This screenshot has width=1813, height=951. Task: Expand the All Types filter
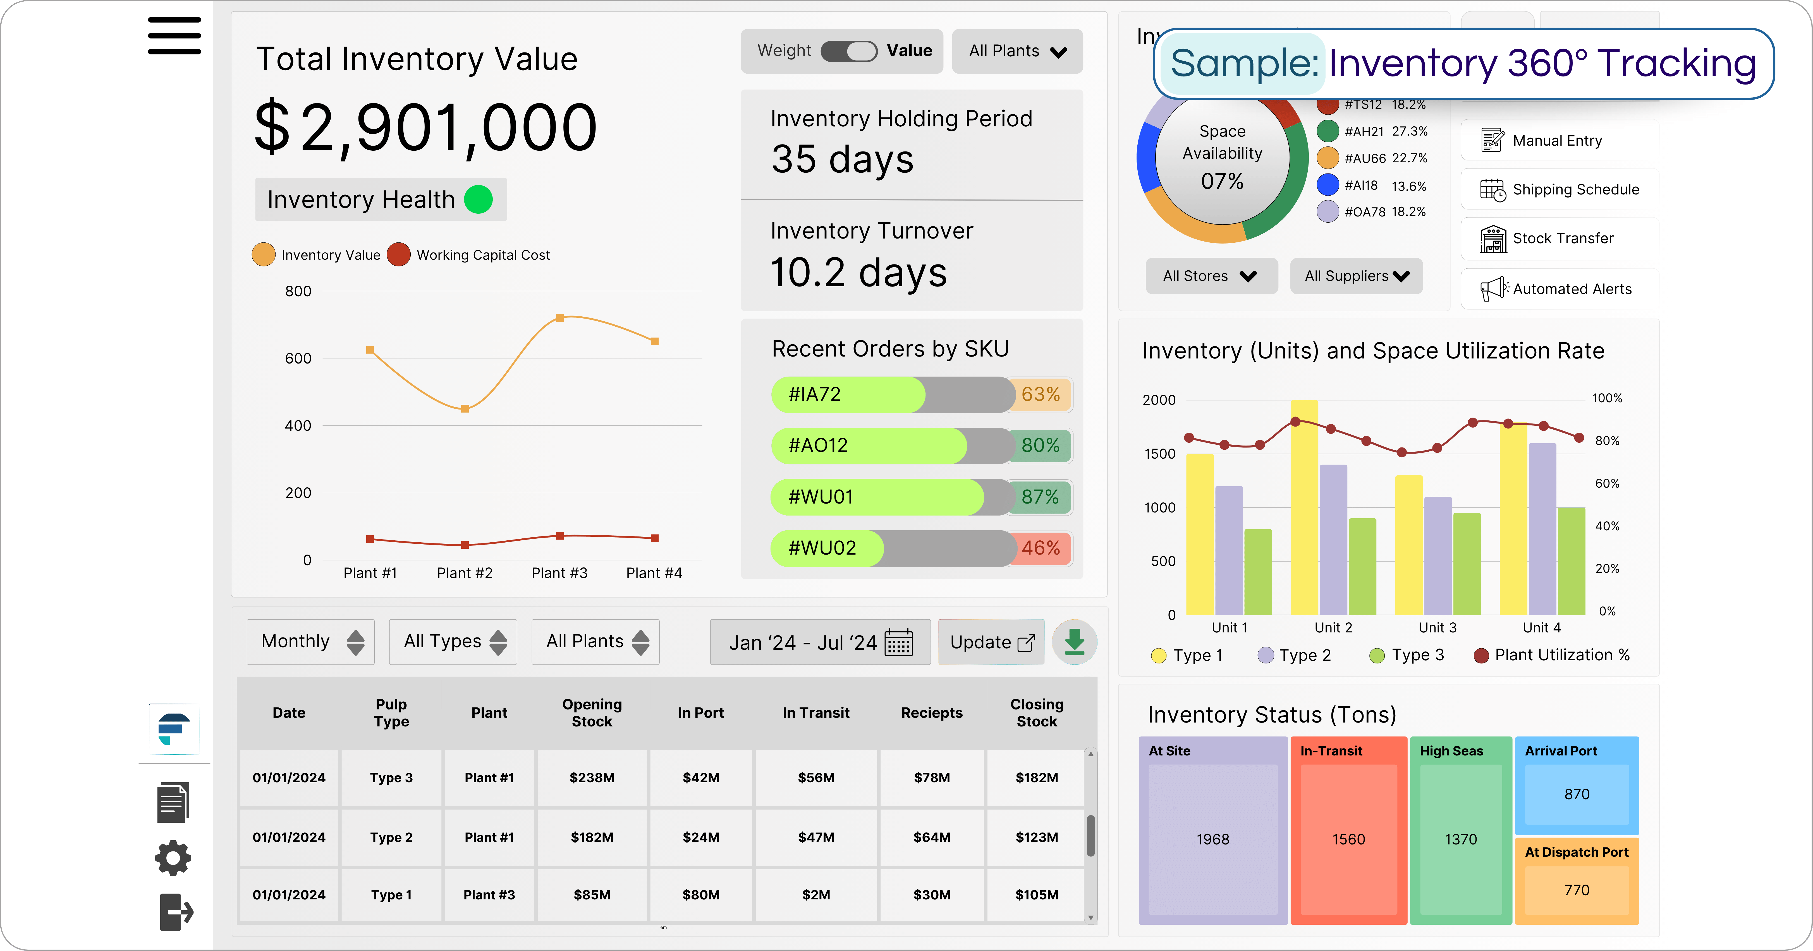pyautogui.click(x=453, y=642)
